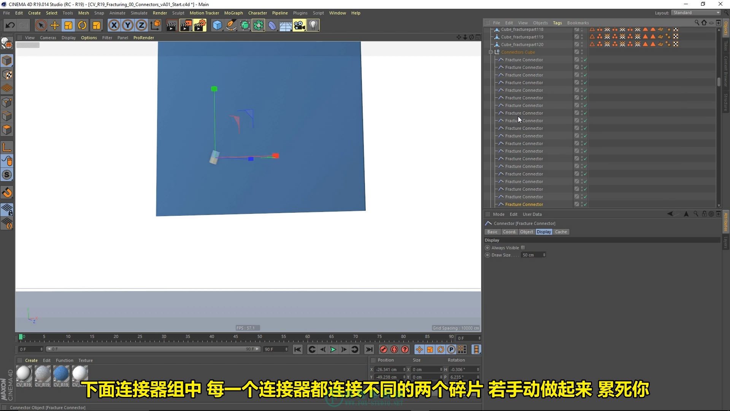
Task: Click Draw Size stepper arrows
Action: tap(544, 255)
